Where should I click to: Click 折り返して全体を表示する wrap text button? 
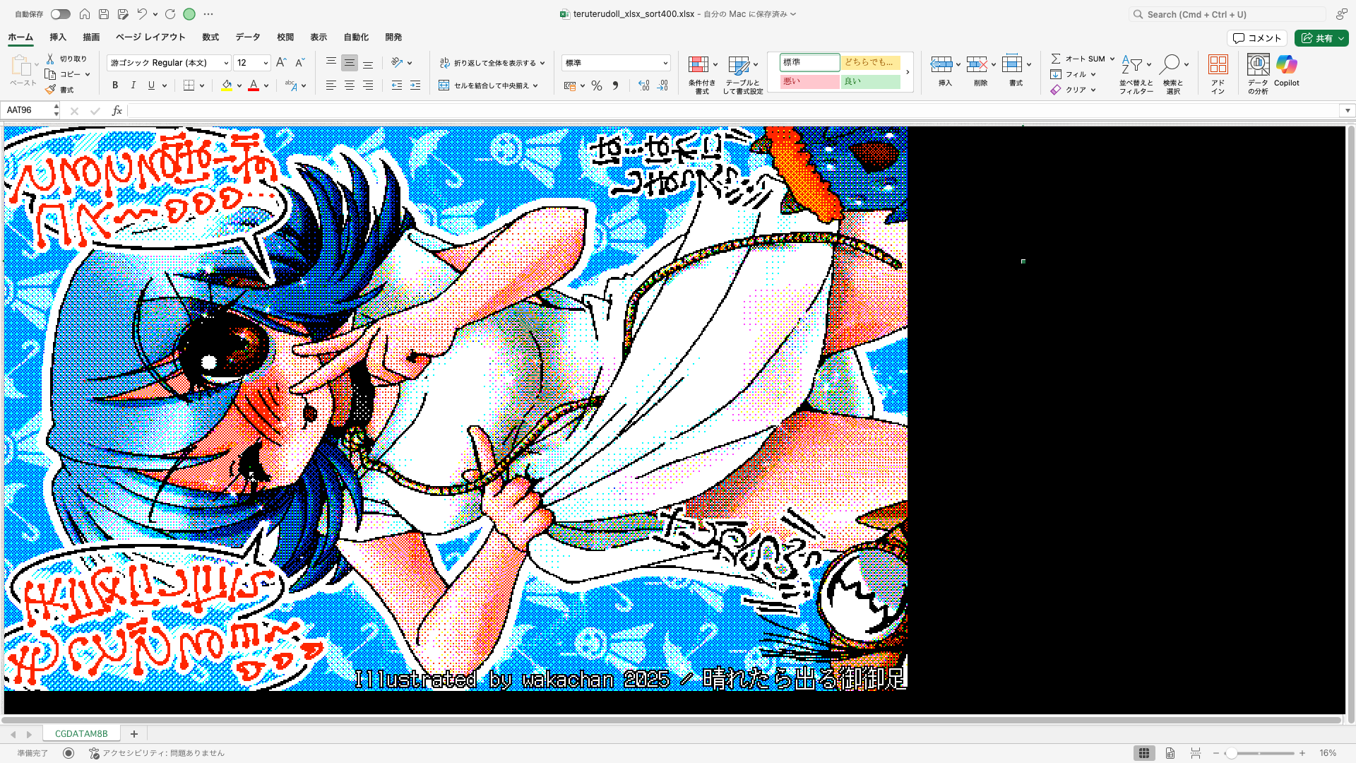click(x=489, y=63)
